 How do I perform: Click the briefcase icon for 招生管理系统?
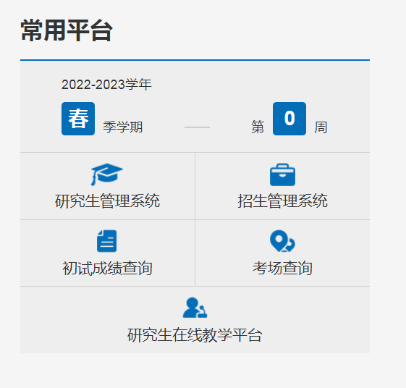pyautogui.click(x=282, y=174)
